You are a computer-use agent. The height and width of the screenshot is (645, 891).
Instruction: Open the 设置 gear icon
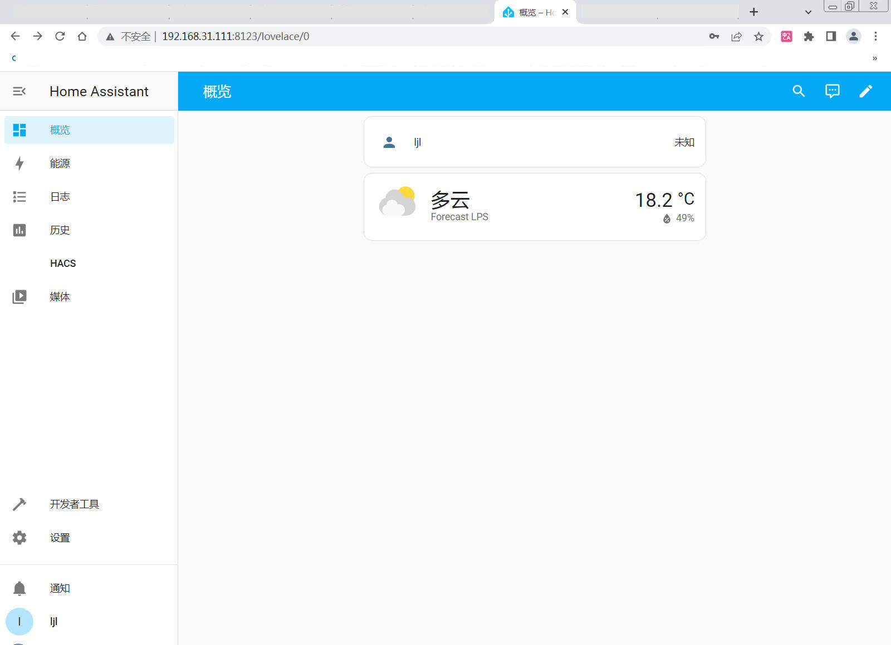(19, 538)
